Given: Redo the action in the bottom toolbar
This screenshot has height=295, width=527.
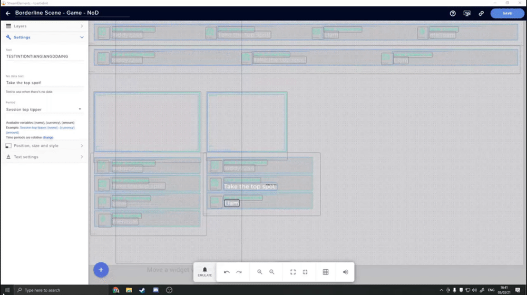Looking at the screenshot, I should [239, 272].
